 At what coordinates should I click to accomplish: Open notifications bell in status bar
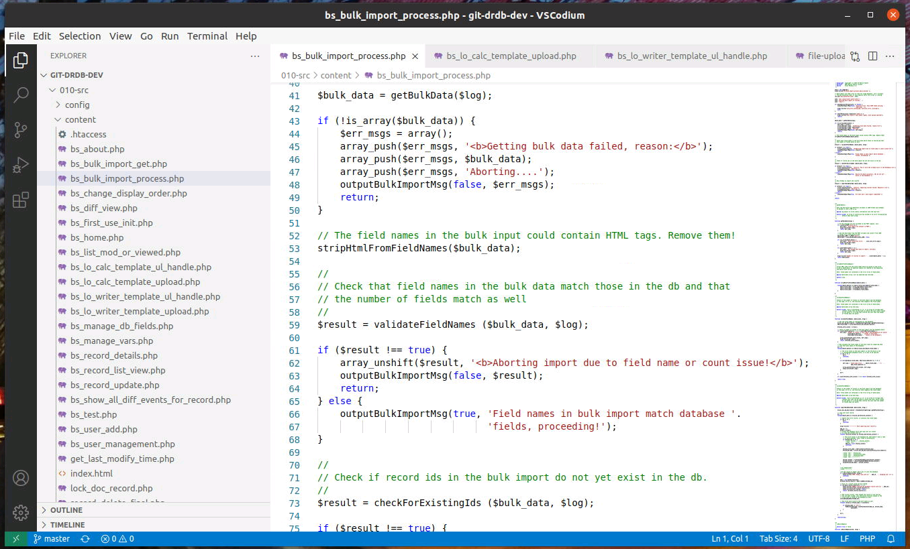tap(891, 538)
